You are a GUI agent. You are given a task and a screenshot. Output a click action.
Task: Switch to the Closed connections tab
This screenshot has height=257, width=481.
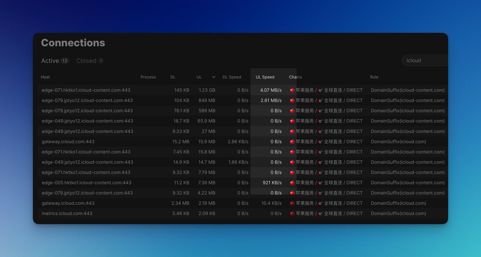(90, 61)
